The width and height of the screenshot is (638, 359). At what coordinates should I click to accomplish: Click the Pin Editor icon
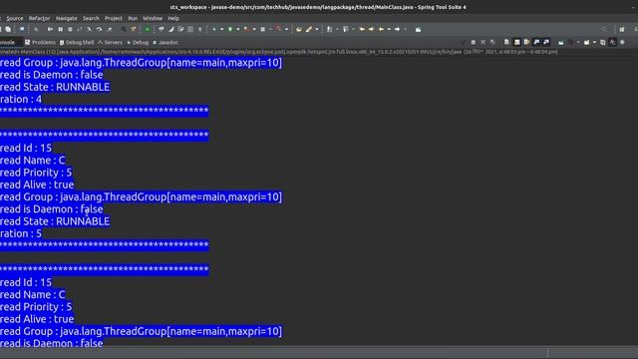(x=418, y=29)
